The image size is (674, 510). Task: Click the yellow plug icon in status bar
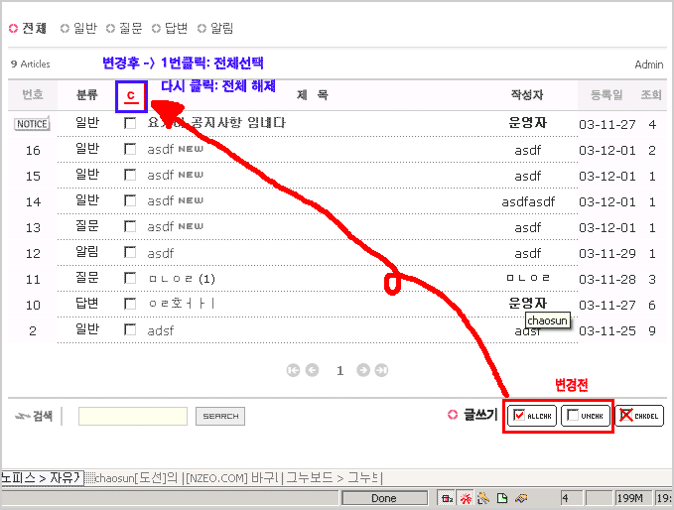[521, 498]
